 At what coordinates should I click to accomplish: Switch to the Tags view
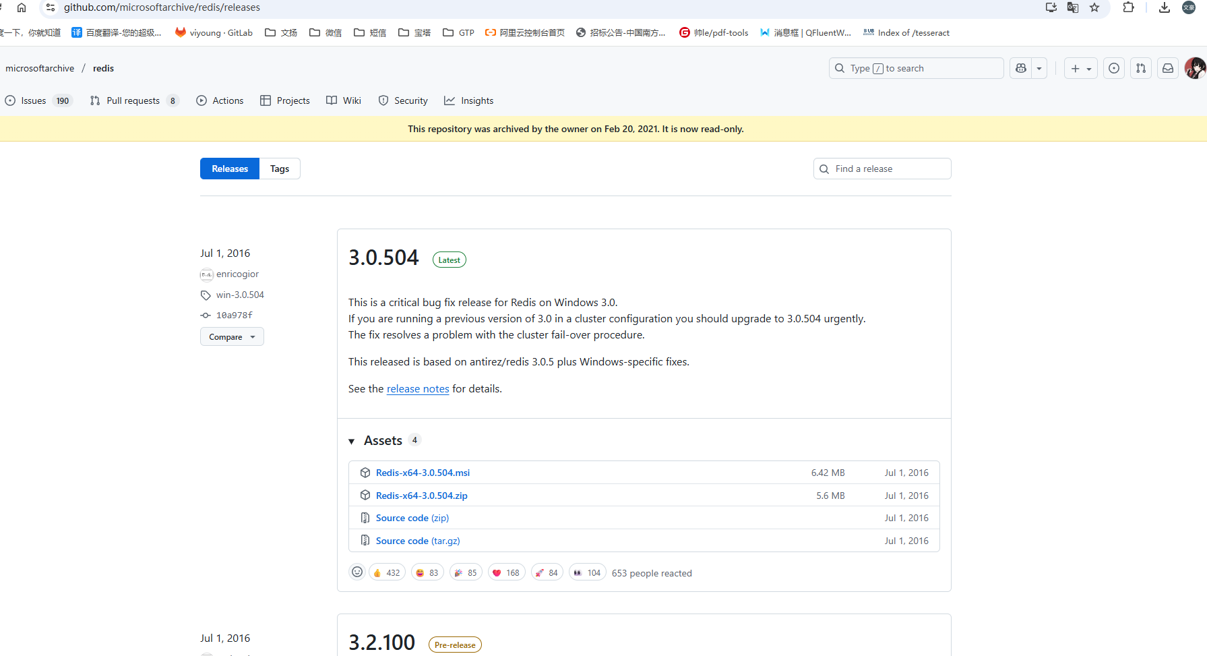280,169
